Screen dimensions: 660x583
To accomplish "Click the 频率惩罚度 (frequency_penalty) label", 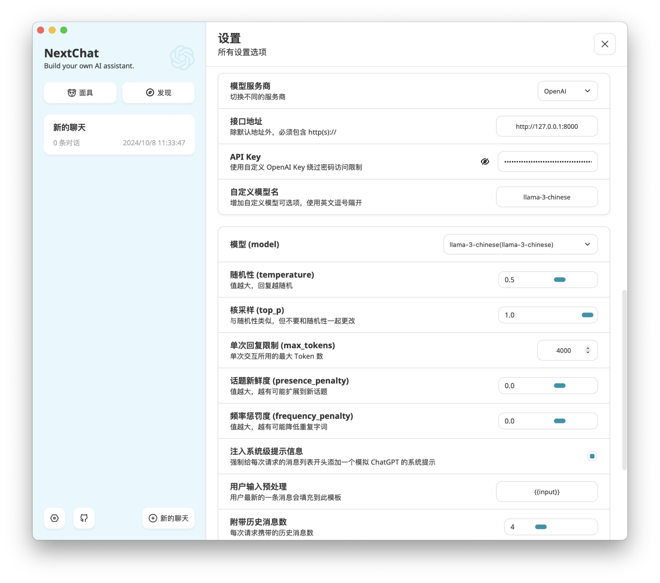I will [x=292, y=416].
